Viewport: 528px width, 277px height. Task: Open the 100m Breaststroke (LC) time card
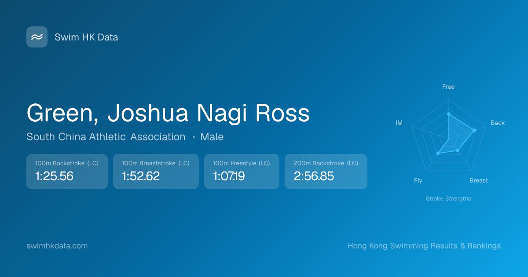point(156,171)
